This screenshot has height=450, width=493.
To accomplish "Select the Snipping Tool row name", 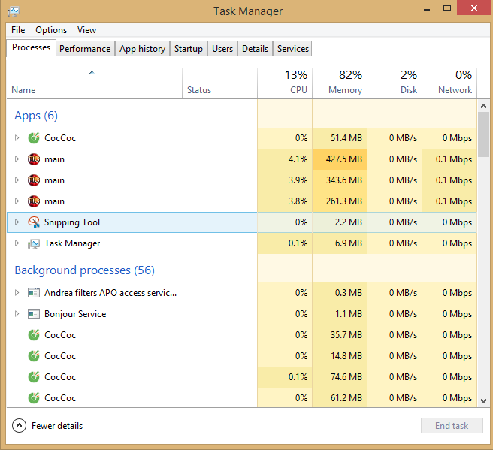I will pos(72,222).
